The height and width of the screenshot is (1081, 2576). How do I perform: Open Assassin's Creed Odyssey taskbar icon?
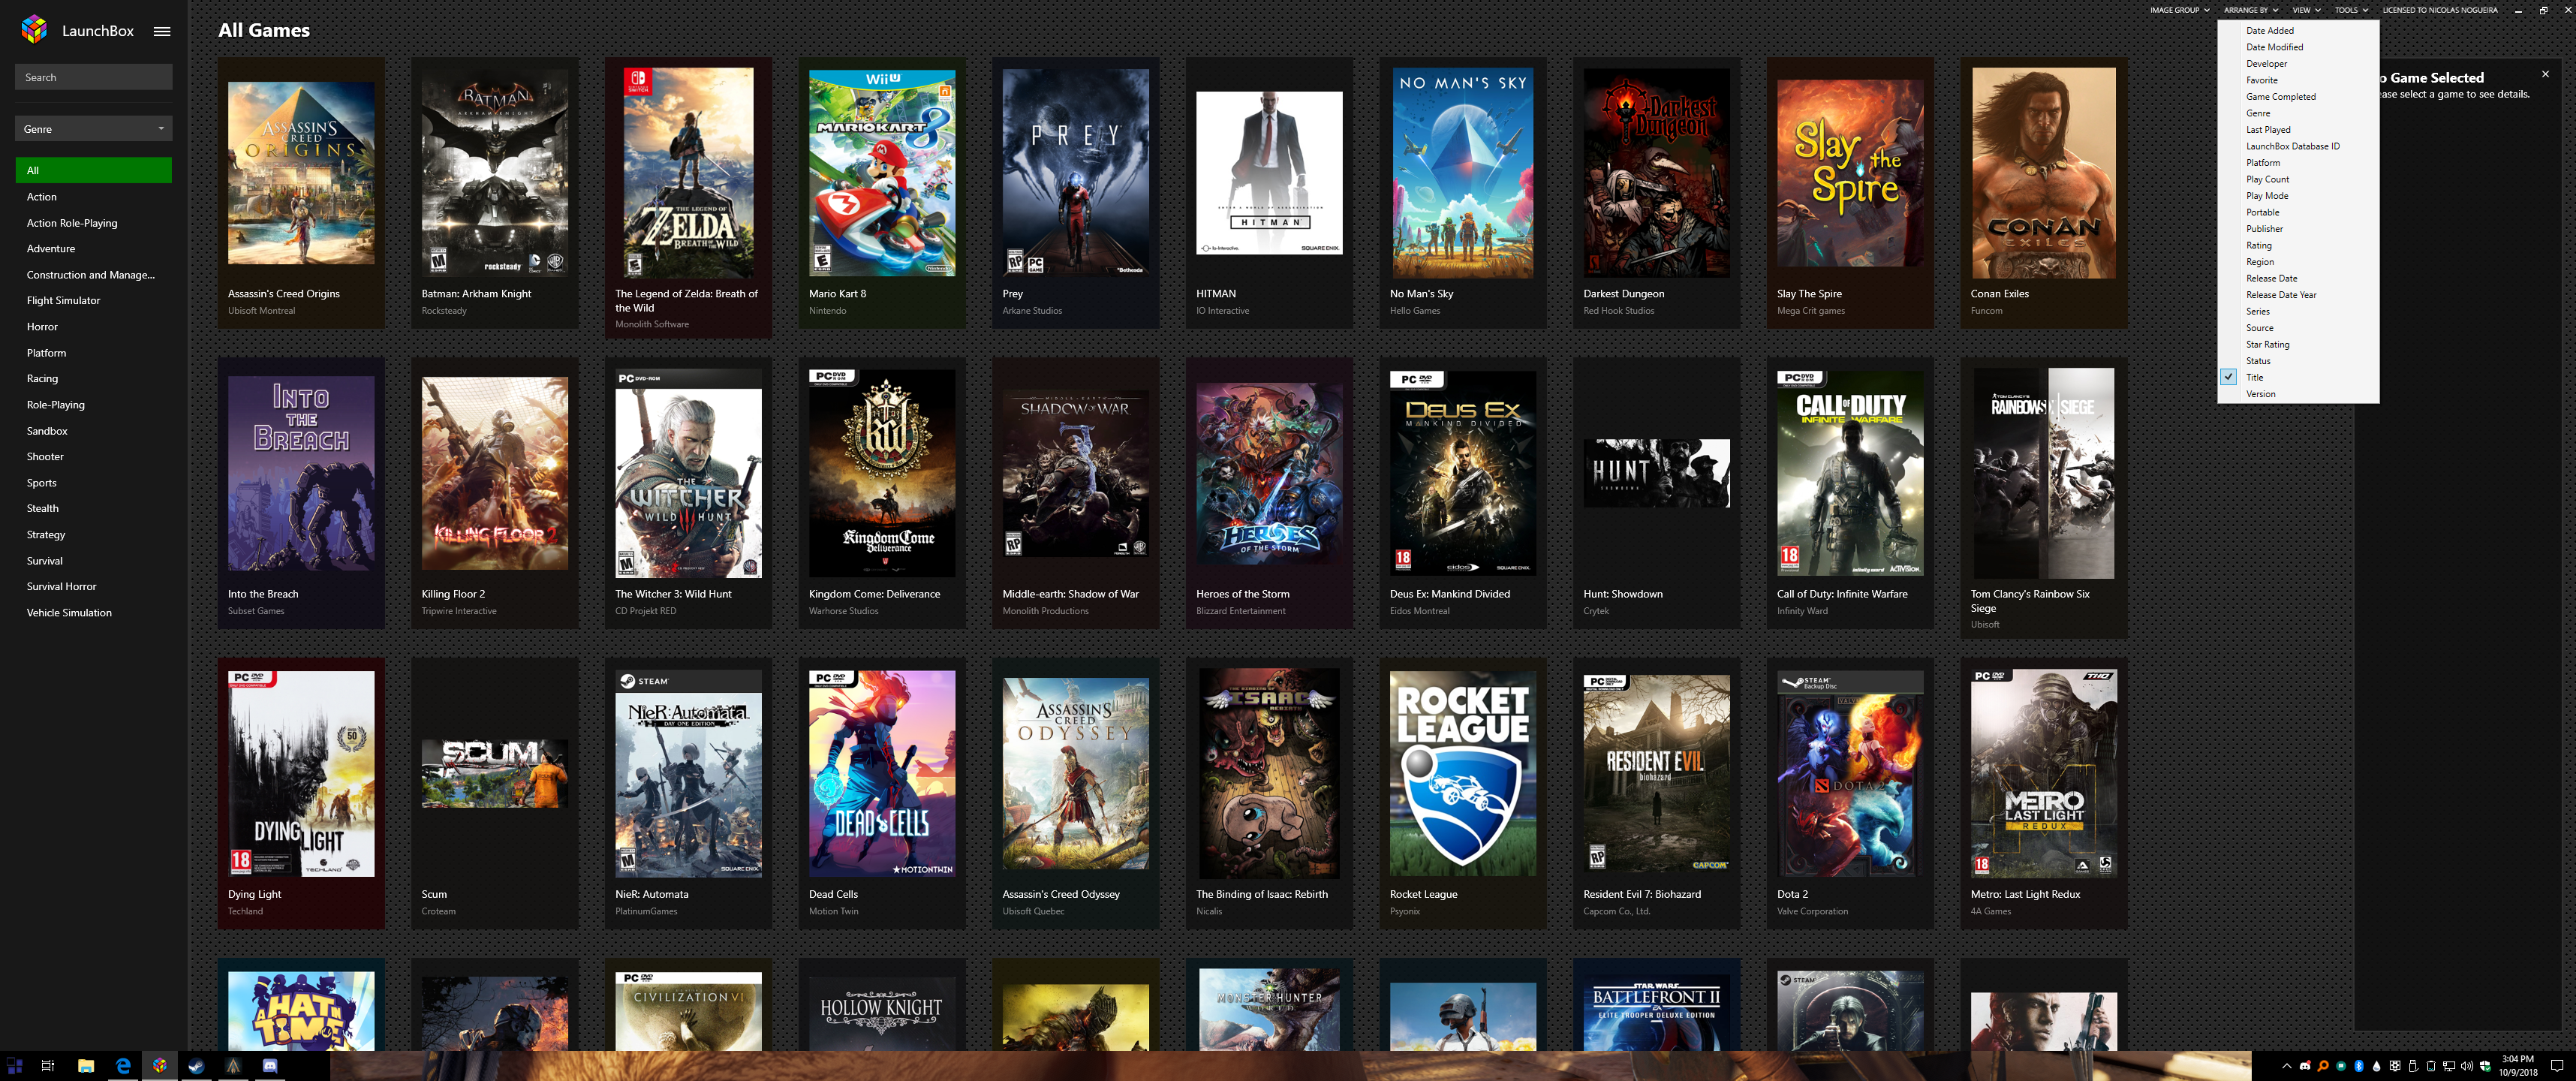(233, 1066)
